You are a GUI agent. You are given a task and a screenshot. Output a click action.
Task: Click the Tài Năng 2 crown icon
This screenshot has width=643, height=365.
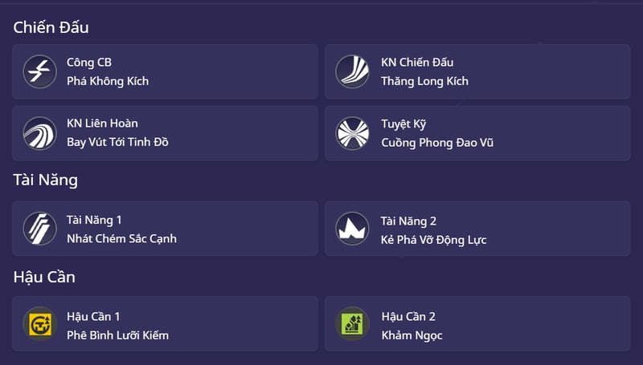point(352,229)
